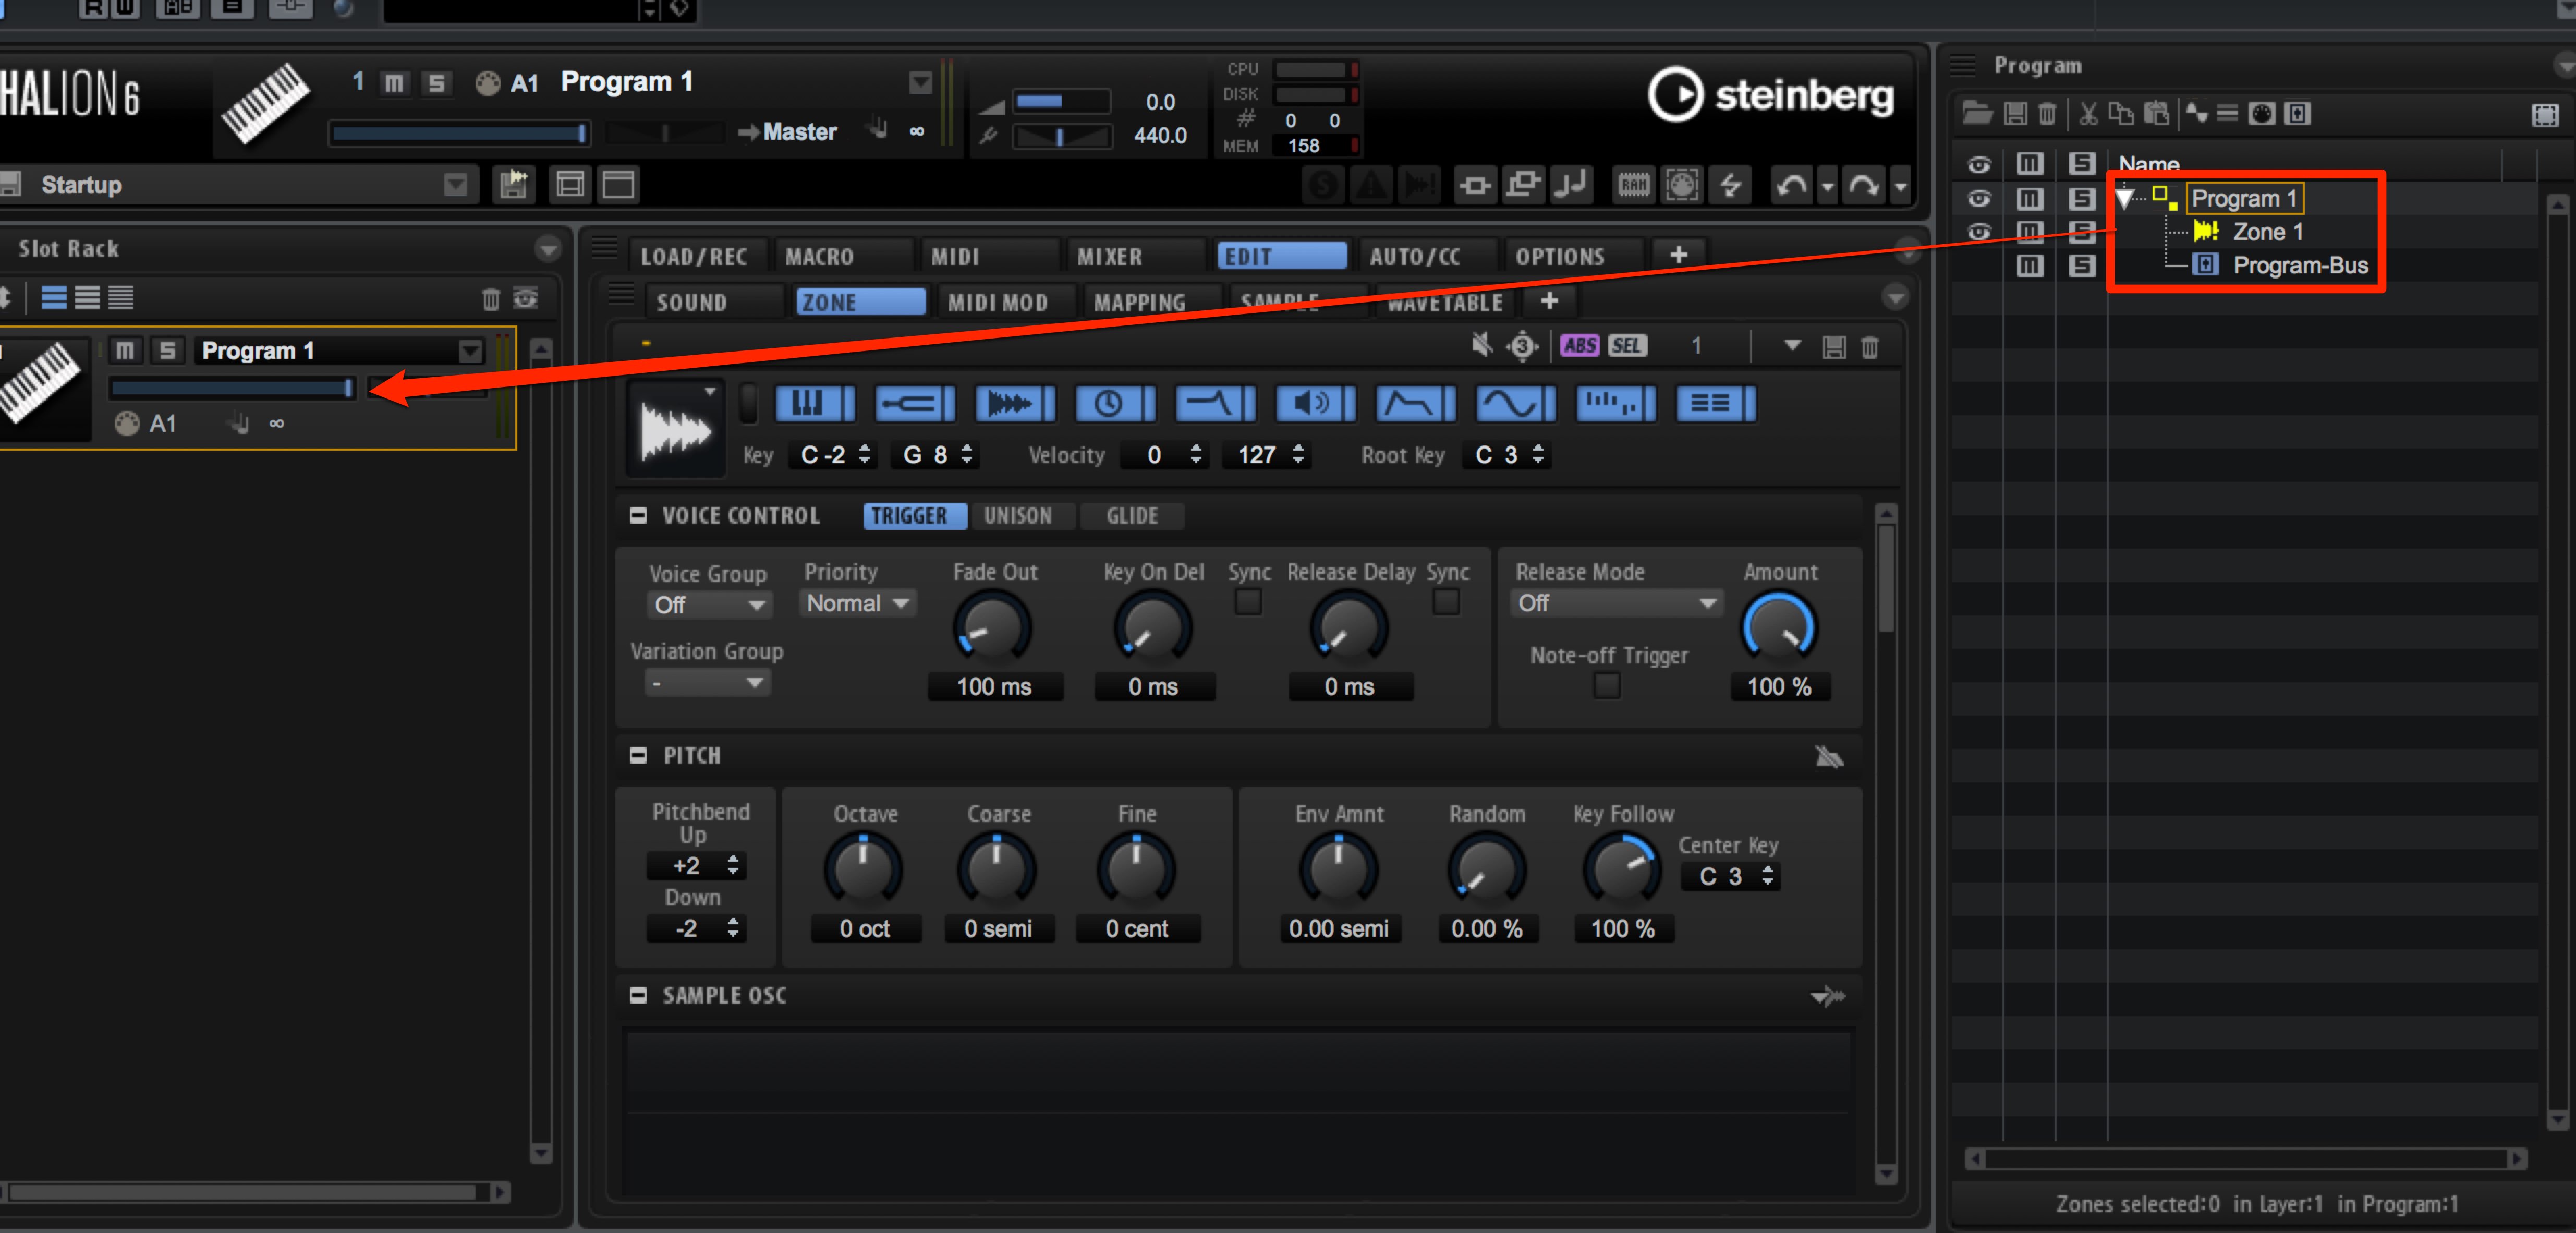Click the scissors cut icon in Program tree
Screen dimensions: 2576x1233
[x=2088, y=114]
